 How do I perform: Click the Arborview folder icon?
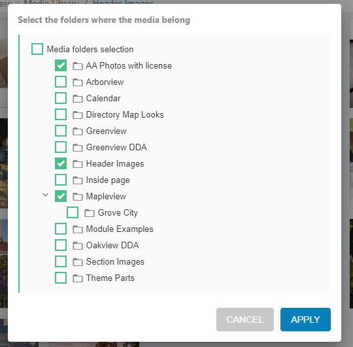[78, 82]
